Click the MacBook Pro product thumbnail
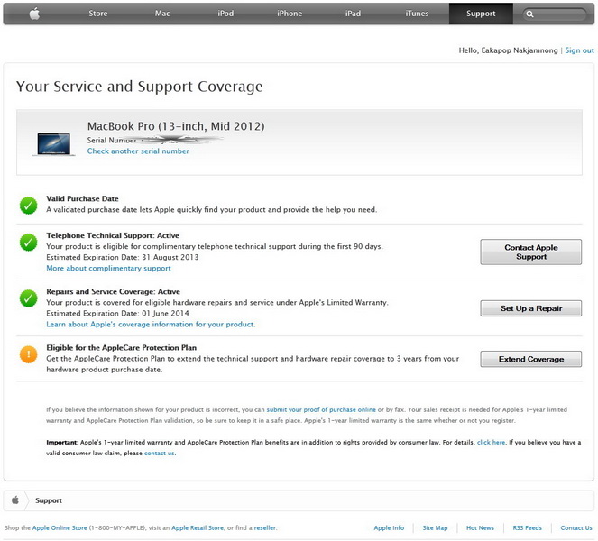Image resolution: width=598 pixels, height=541 pixels. 54,144
